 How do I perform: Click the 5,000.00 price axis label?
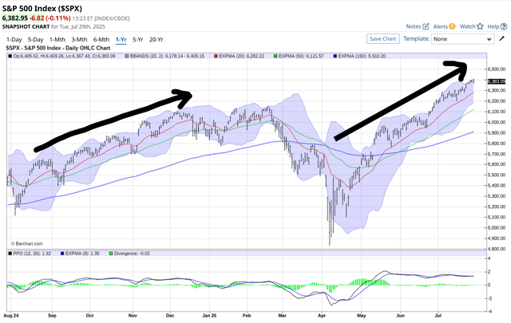click(x=497, y=227)
